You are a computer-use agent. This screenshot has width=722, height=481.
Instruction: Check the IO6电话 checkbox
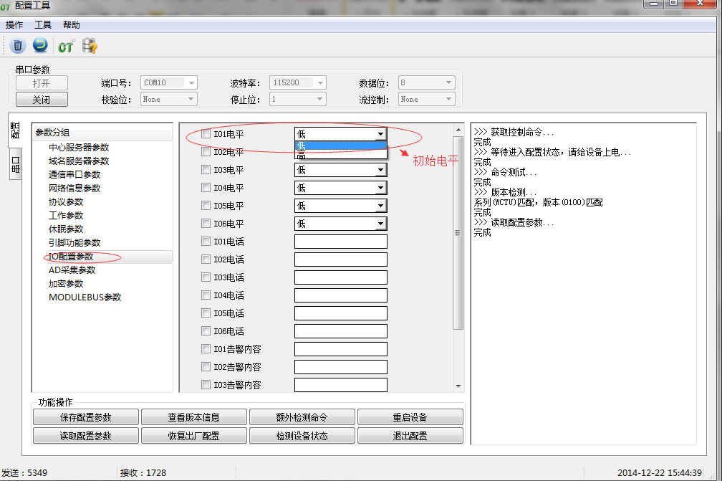206,330
